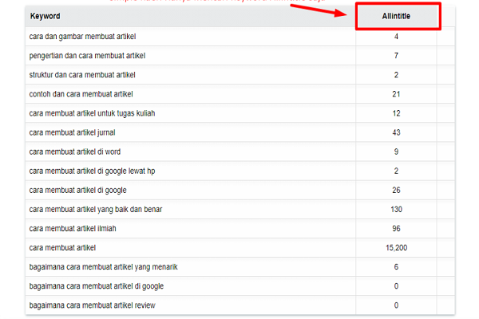Select 'bagaimana cara membuat artikel review'
479x319 pixels.
92,305
